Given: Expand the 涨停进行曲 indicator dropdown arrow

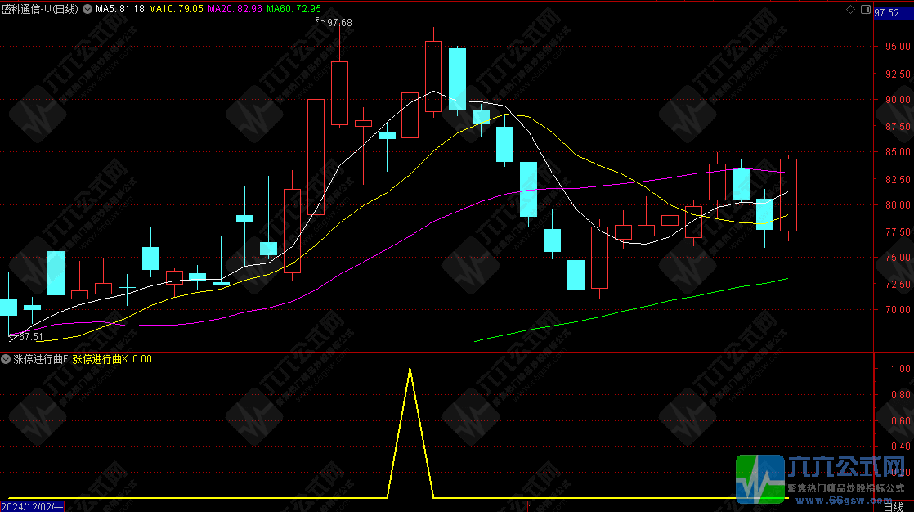Looking at the screenshot, I should tap(7, 359).
